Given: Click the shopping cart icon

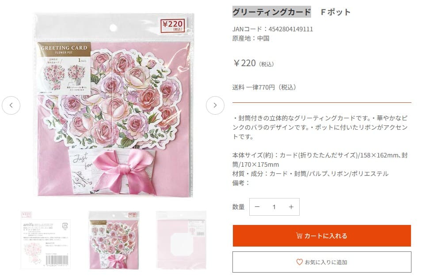Looking at the screenshot, I should pyautogui.click(x=299, y=236).
